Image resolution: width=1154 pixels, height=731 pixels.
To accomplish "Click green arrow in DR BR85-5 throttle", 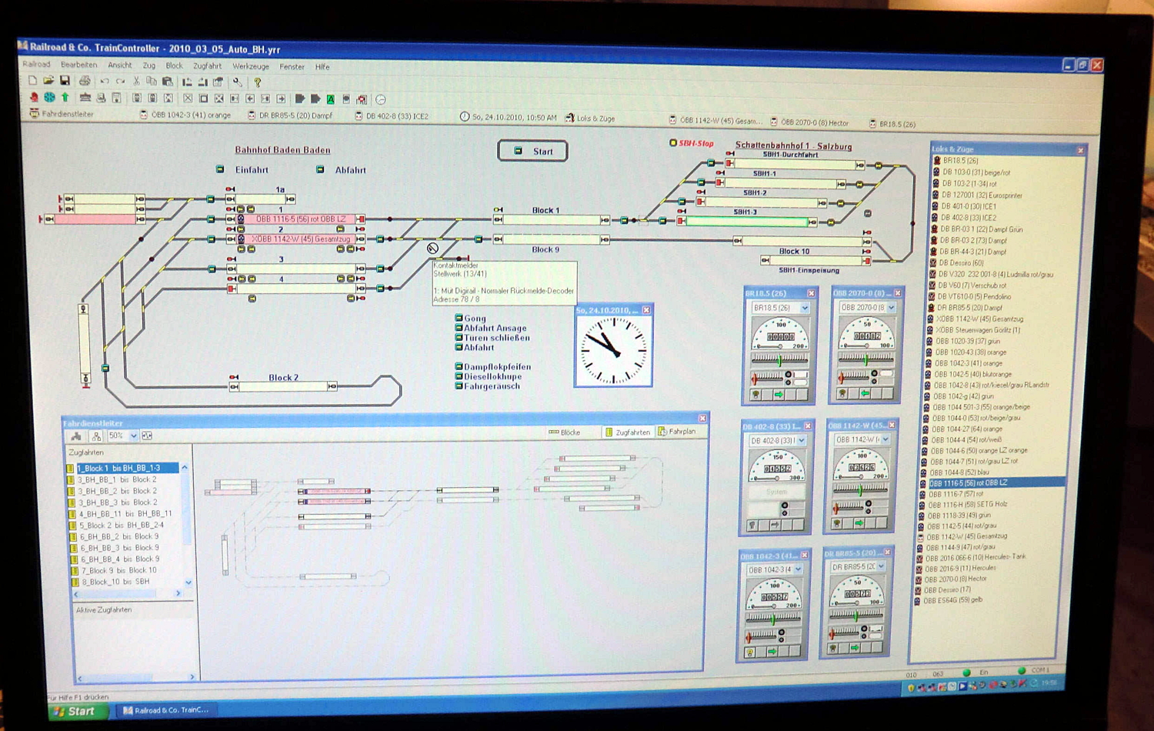I will click(x=854, y=648).
